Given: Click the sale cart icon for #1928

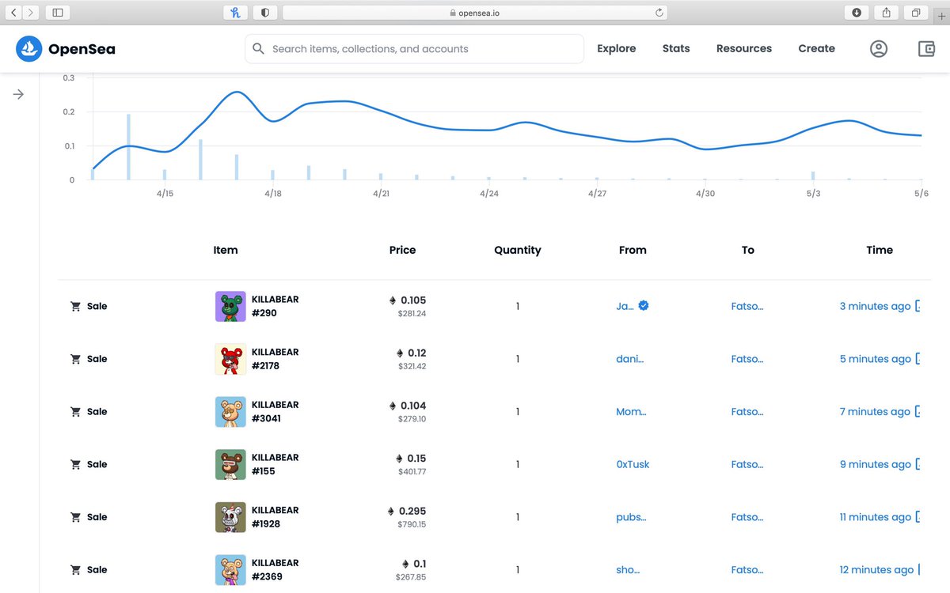Looking at the screenshot, I should (76, 517).
